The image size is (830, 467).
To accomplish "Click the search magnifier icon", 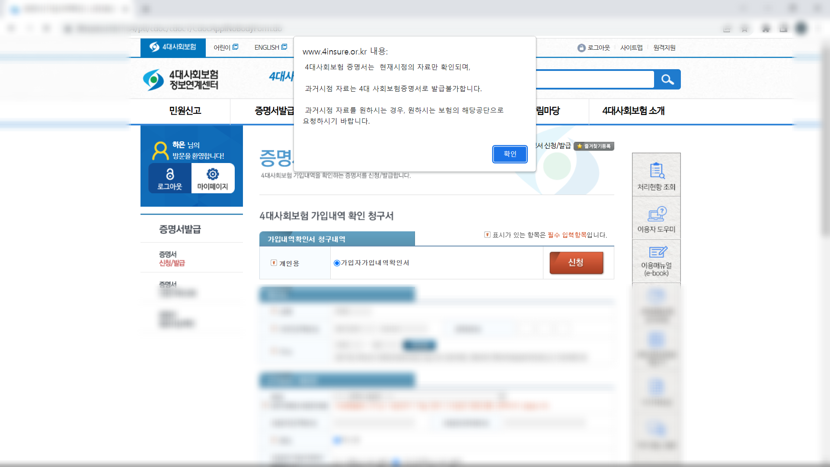I will 667,79.
